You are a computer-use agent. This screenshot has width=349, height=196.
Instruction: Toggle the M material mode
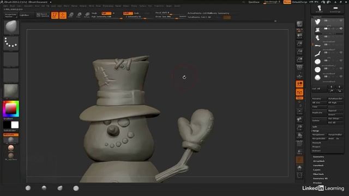click(x=113, y=13)
